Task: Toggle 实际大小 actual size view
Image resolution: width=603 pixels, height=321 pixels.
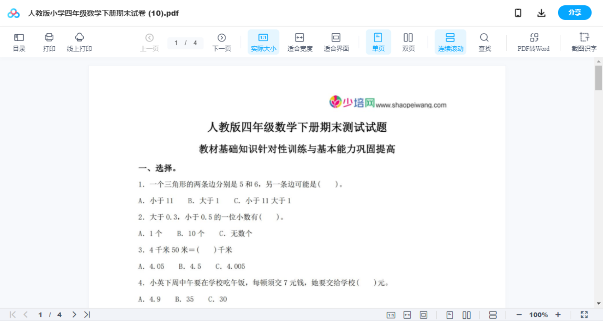Action: click(x=263, y=42)
